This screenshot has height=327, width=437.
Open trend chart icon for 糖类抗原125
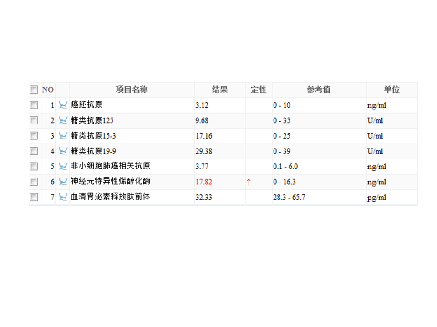coord(63,120)
